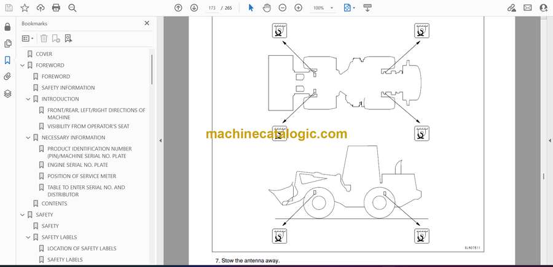
Task: Click the email envelope icon
Action: 527,8
